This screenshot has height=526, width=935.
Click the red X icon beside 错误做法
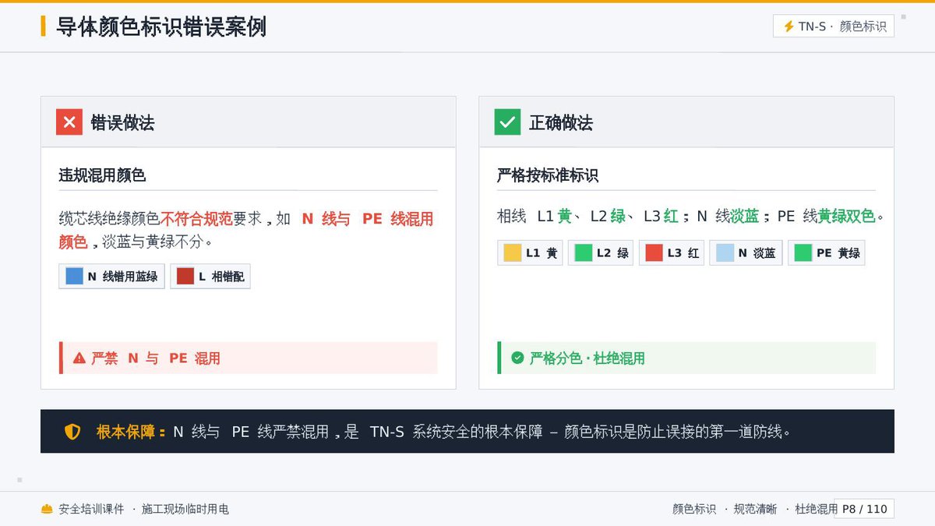(x=69, y=122)
